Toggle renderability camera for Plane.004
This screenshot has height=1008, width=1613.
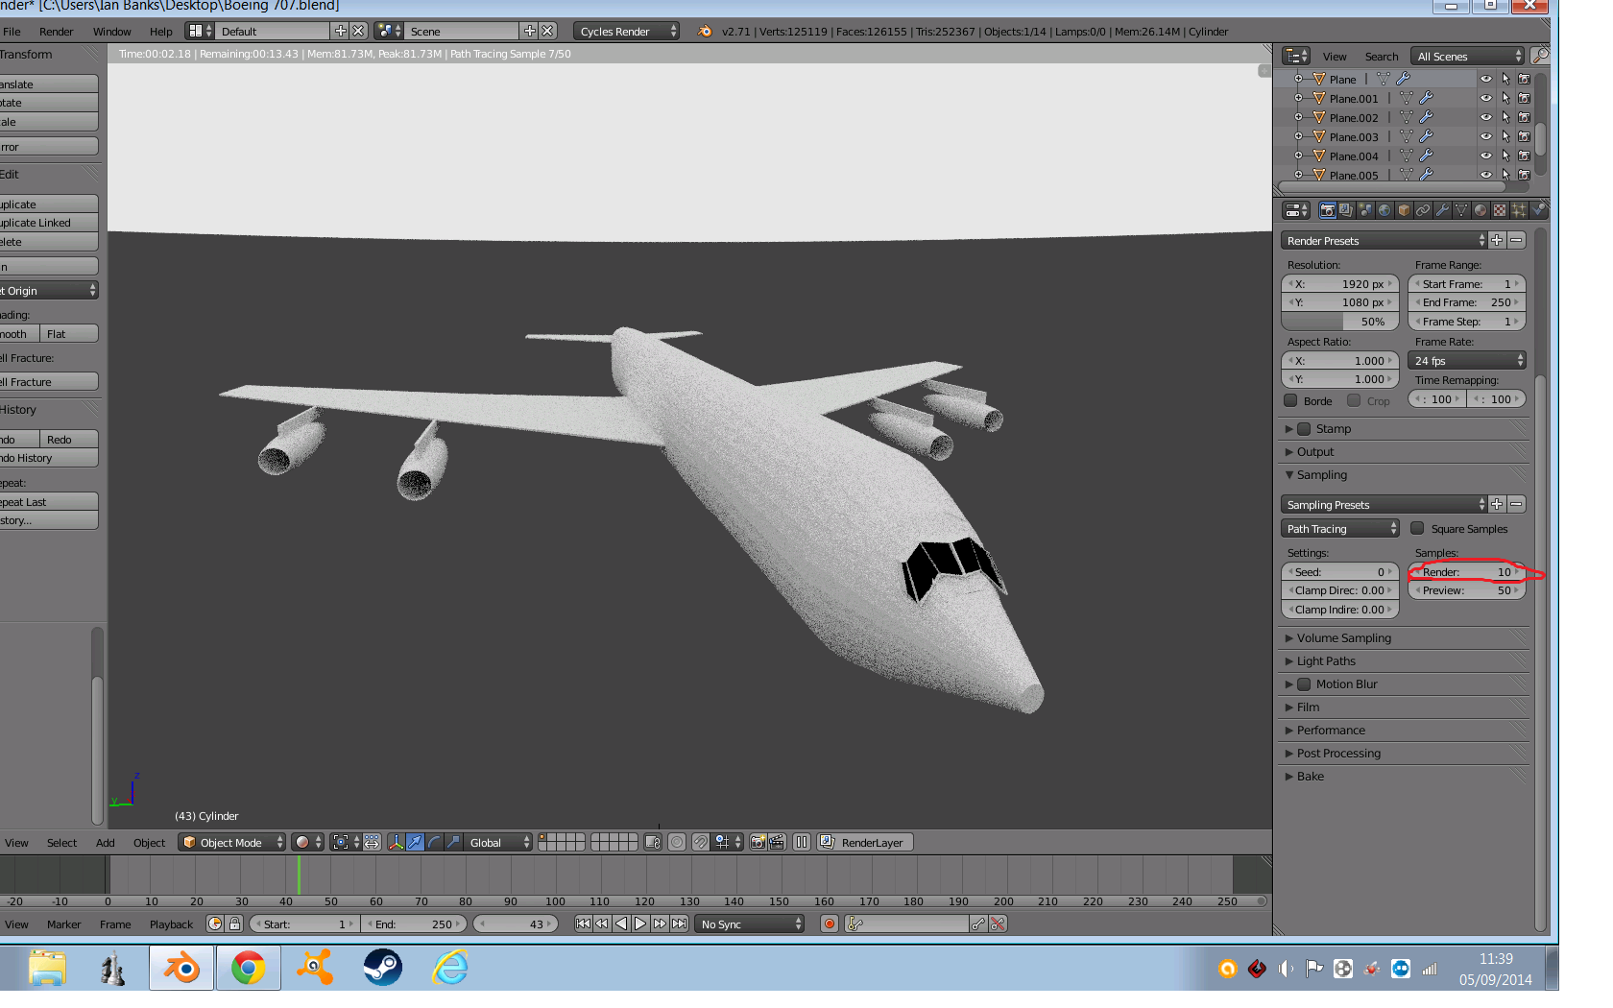[1524, 156]
